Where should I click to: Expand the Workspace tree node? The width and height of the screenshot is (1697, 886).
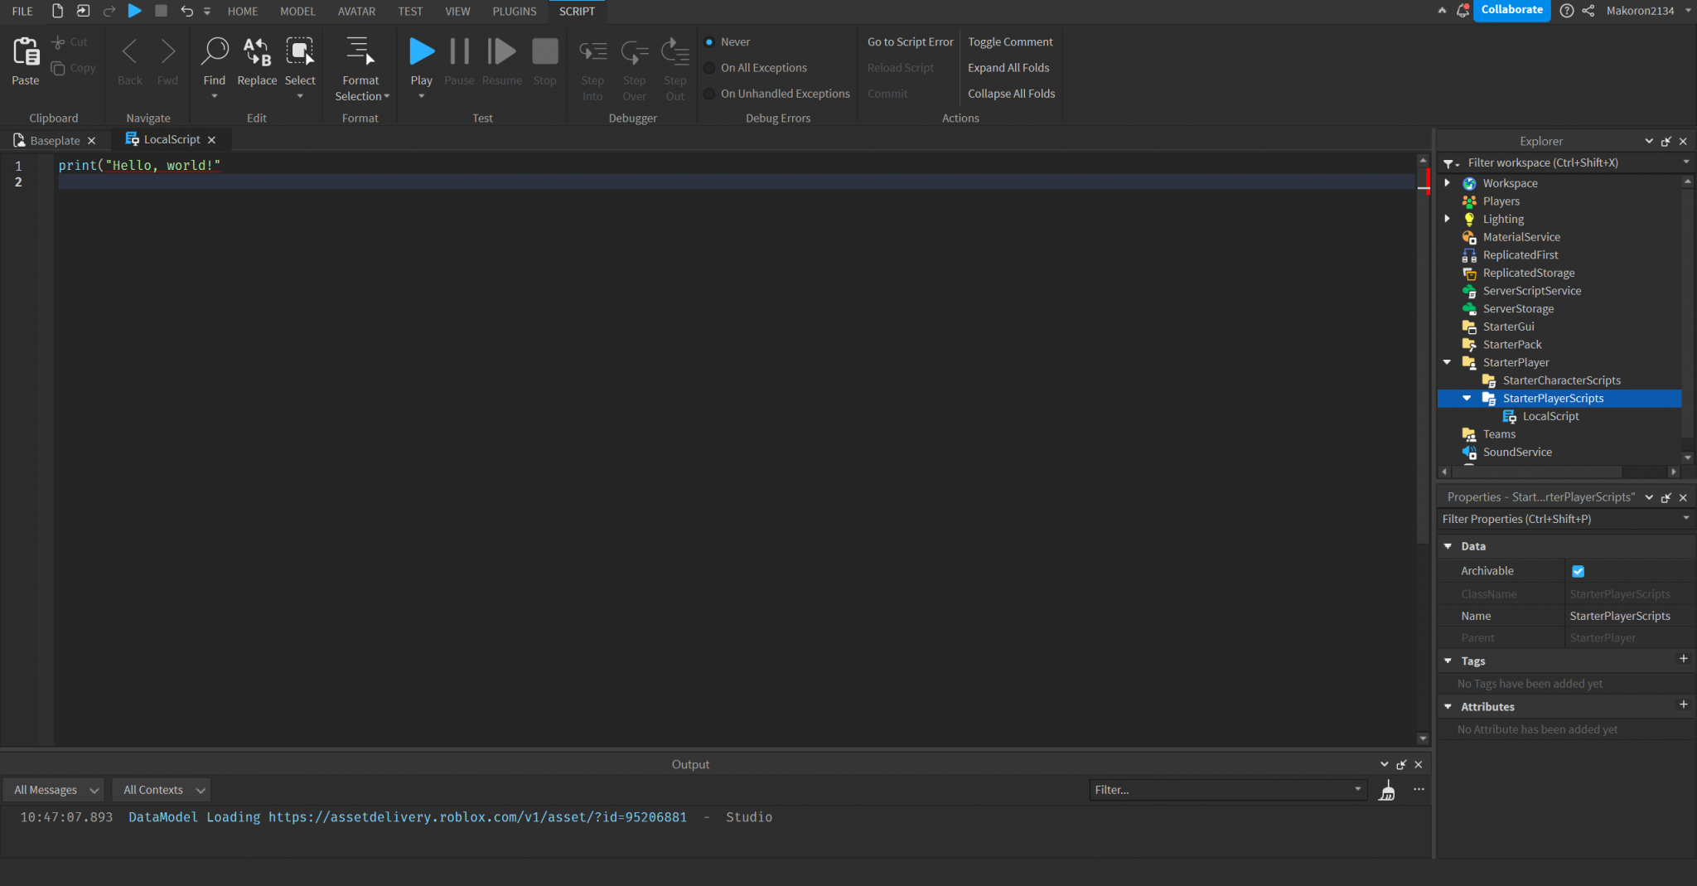[x=1448, y=183]
